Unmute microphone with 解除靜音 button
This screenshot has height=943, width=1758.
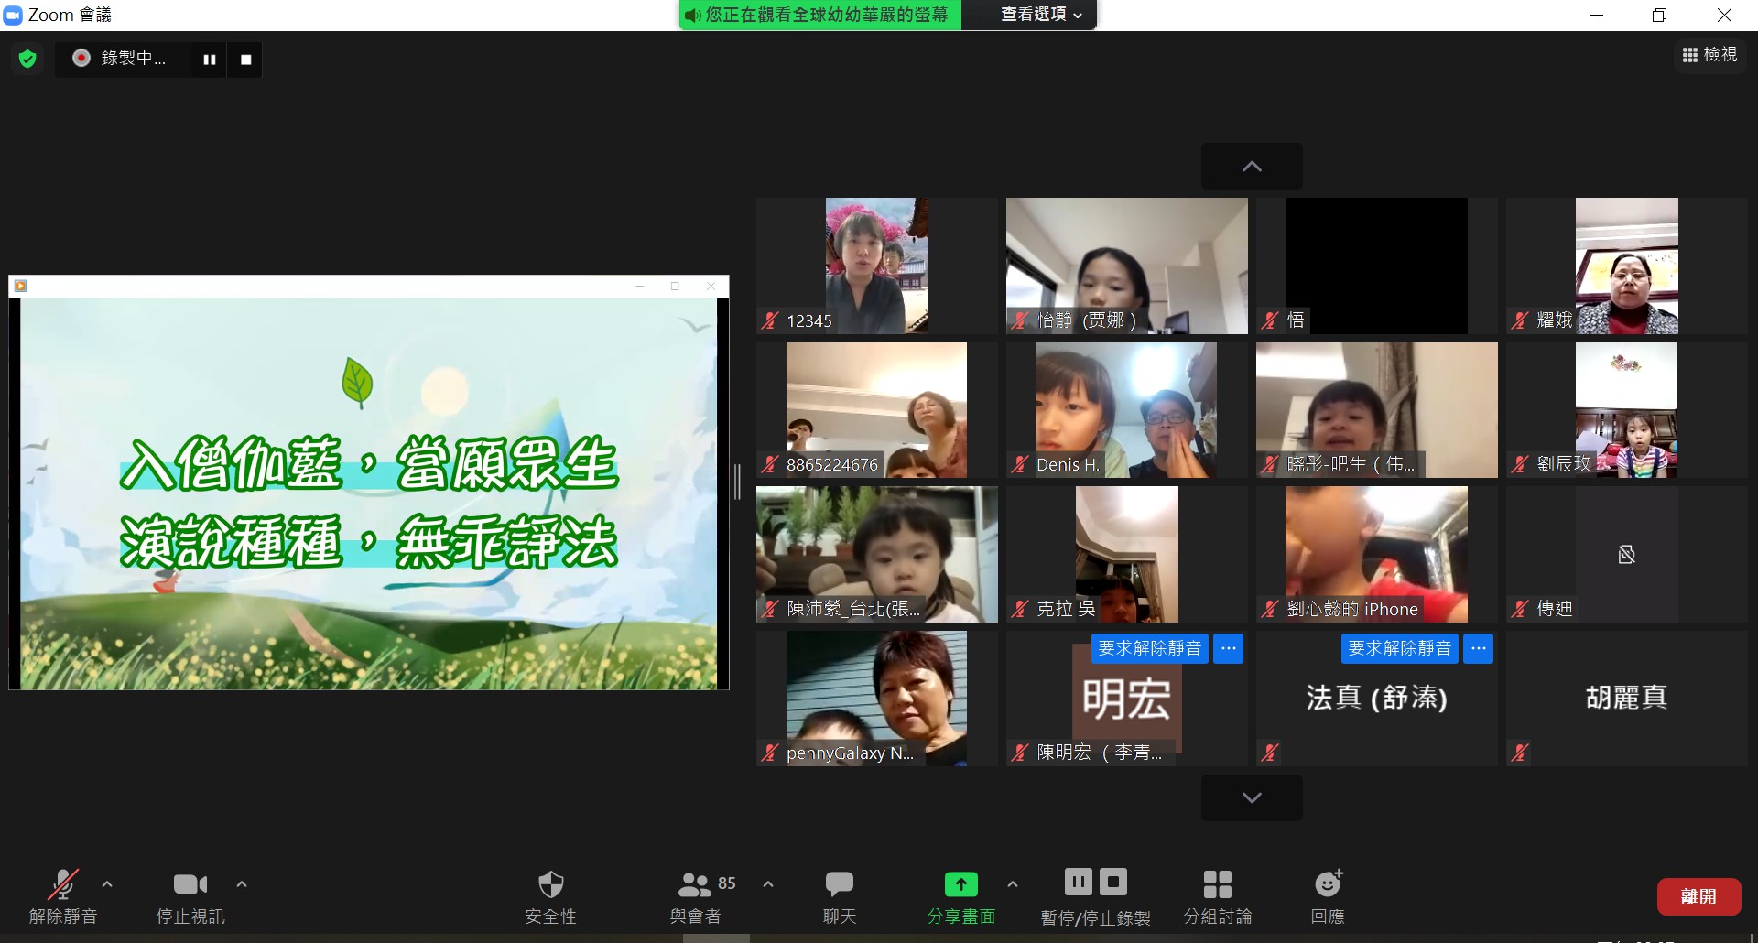63,896
